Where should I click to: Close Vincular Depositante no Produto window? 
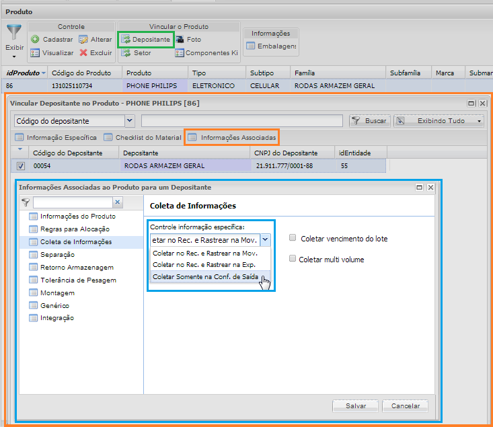[483, 103]
